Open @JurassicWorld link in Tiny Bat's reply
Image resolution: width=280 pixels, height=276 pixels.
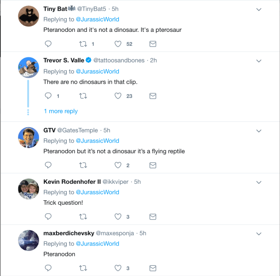pos(97,19)
